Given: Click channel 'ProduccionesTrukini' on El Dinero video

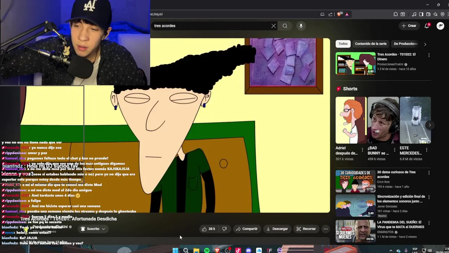Looking at the screenshot, I should pyautogui.click(x=390, y=64).
